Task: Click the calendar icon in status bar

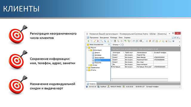Action: (124, 86)
